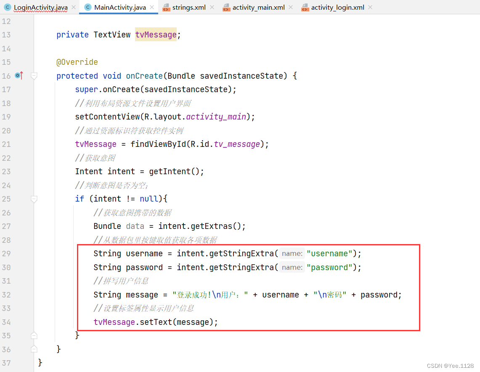Click the @Override annotation
480x372 pixels.
[77, 62]
